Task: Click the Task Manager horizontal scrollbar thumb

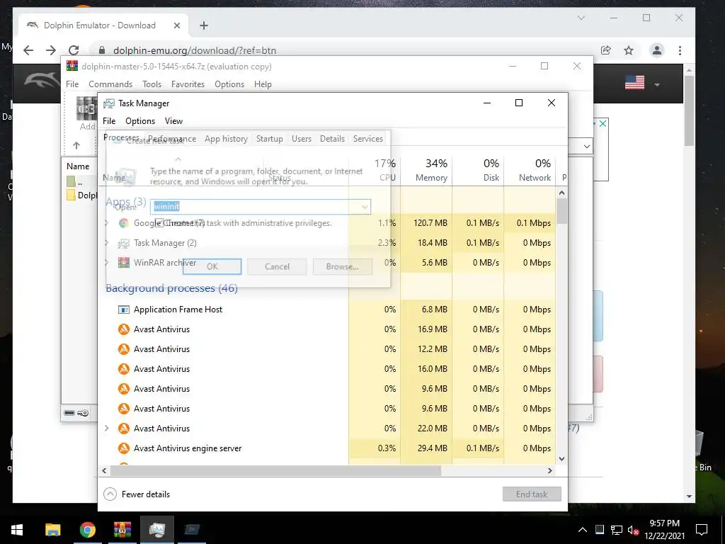Action: point(275,471)
